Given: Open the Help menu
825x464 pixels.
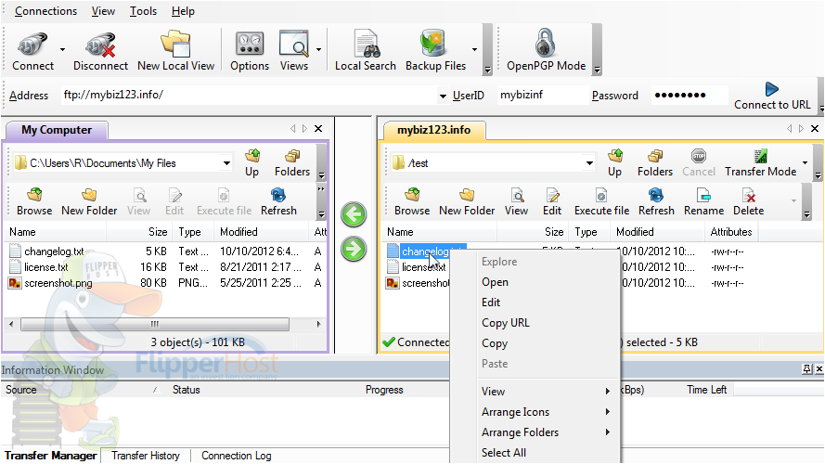Looking at the screenshot, I should pos(183,11).
